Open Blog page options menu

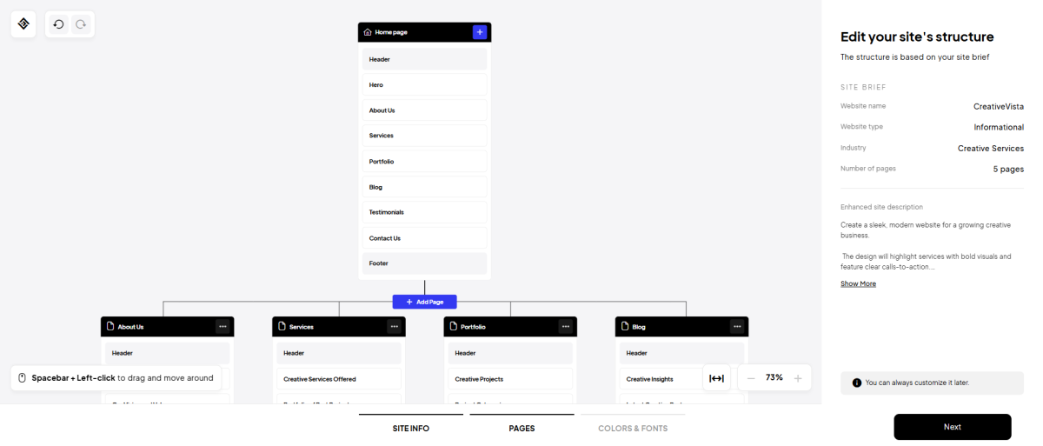click(737, 327)
